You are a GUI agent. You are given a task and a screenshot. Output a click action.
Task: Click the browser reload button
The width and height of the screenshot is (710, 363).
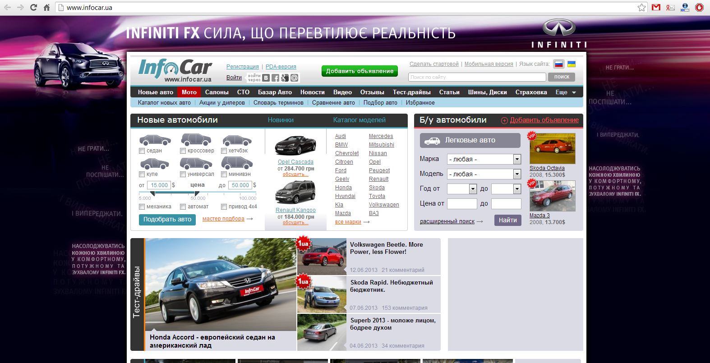[33, 8]
